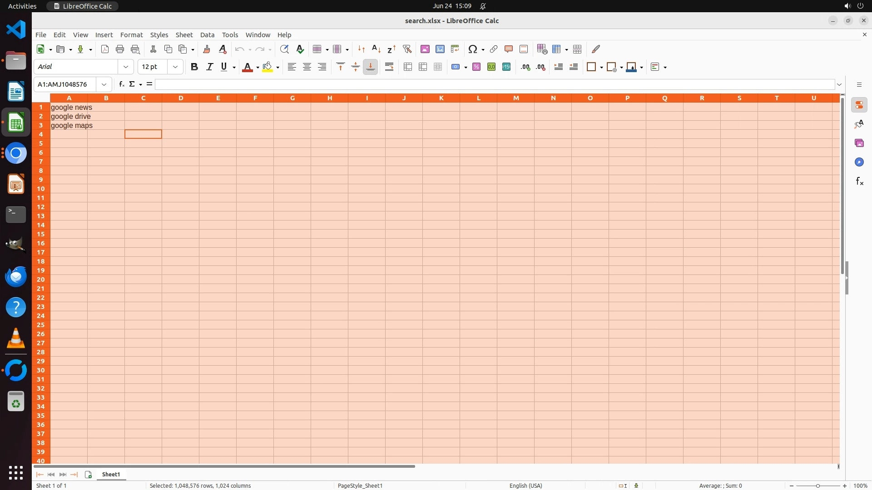Screen dimensions: 872x490
Task: Expand the font name dropdown
Action: (x=126, y=67)
